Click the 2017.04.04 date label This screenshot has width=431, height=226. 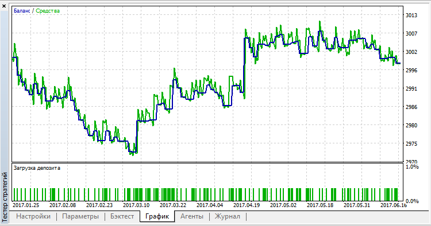[210, 205]
